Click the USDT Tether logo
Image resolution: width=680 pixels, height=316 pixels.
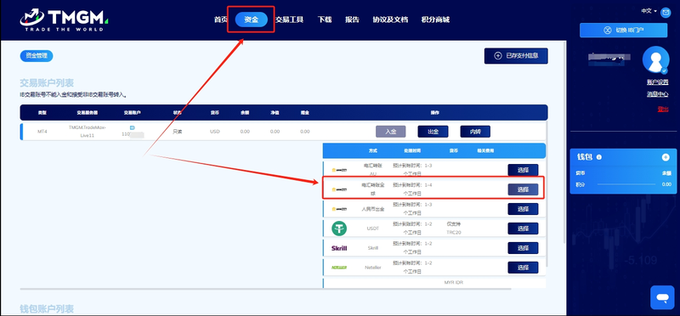(x=339, y=229)
